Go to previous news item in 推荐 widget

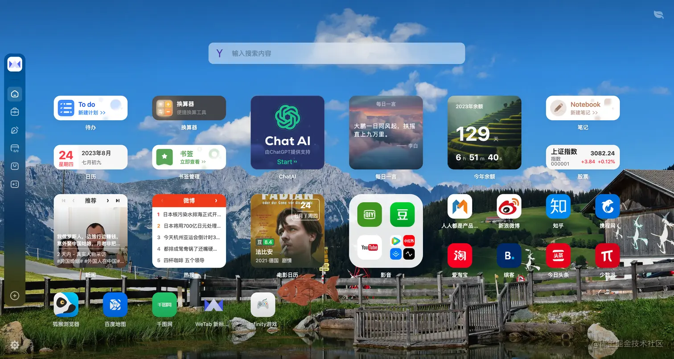tap(74, 201)
